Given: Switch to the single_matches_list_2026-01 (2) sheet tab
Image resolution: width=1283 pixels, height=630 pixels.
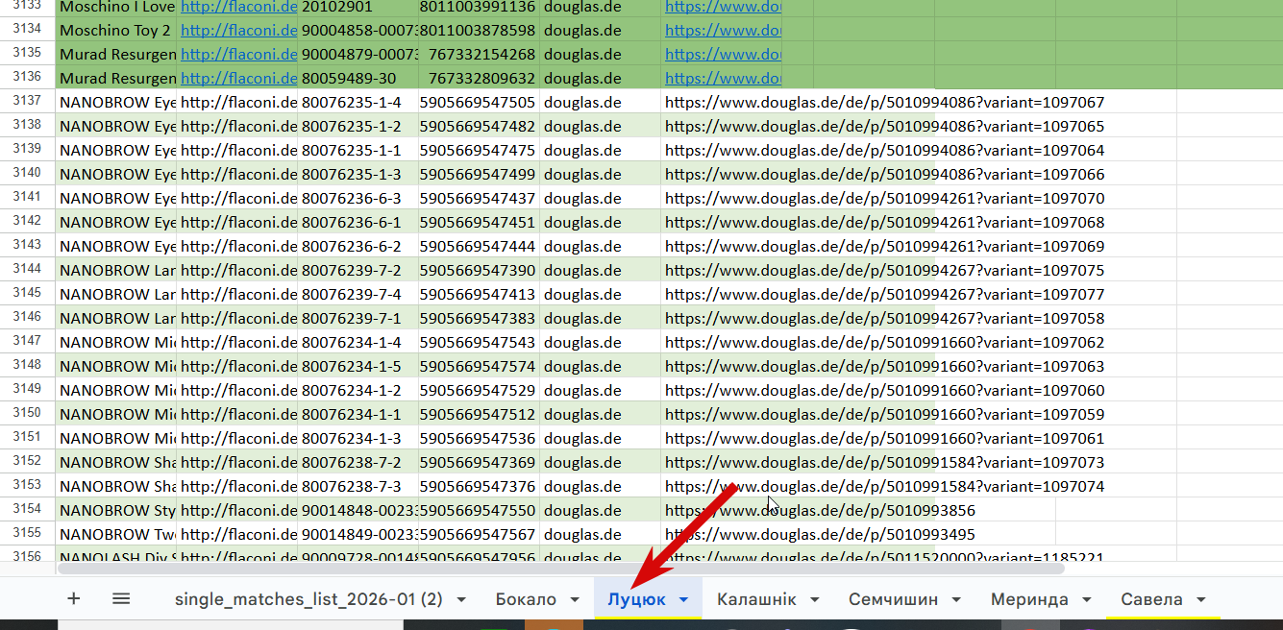Looking at the screenshot, I should pyautogui.click(x=308, y=599).
